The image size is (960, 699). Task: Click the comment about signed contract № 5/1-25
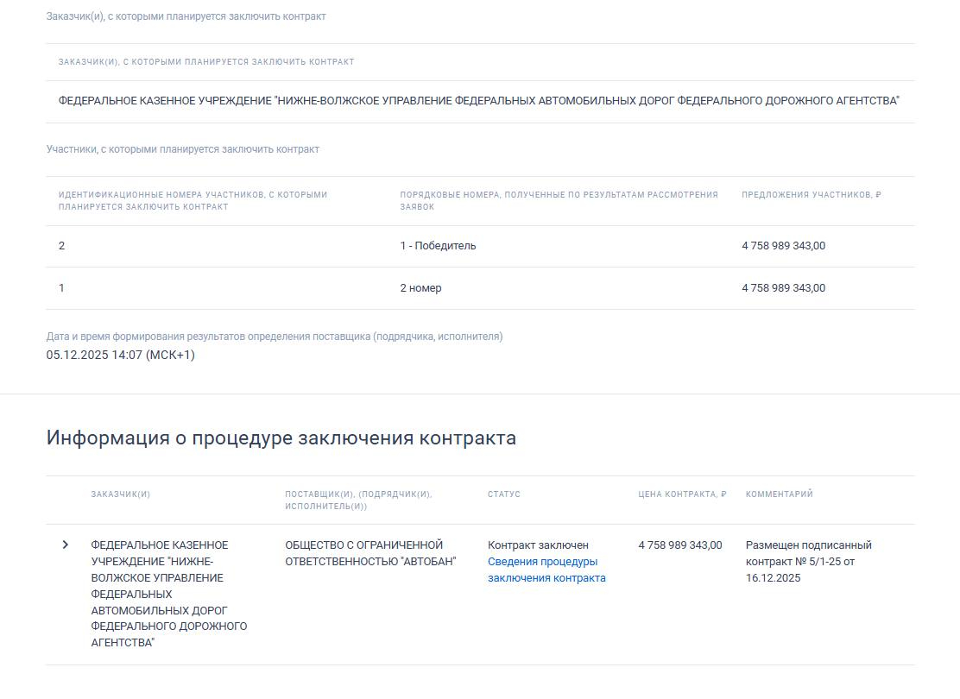point(808,561)
